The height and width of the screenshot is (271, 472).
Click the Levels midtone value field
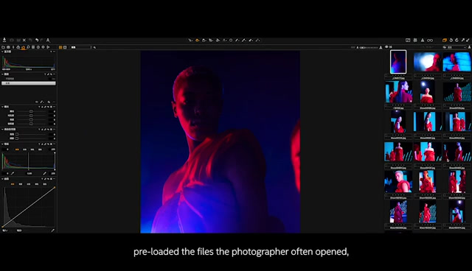coord(29,173)
